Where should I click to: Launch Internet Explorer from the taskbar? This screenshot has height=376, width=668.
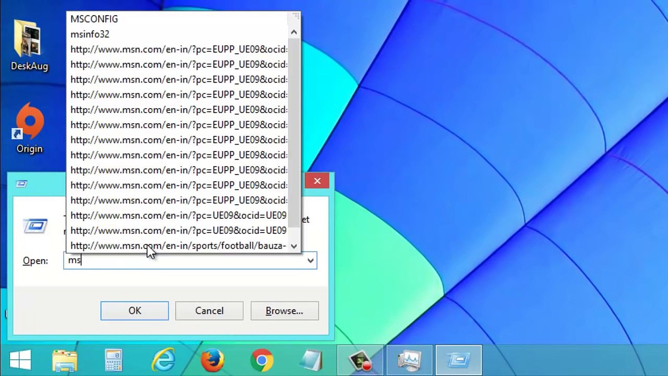(x=163, y=360)
